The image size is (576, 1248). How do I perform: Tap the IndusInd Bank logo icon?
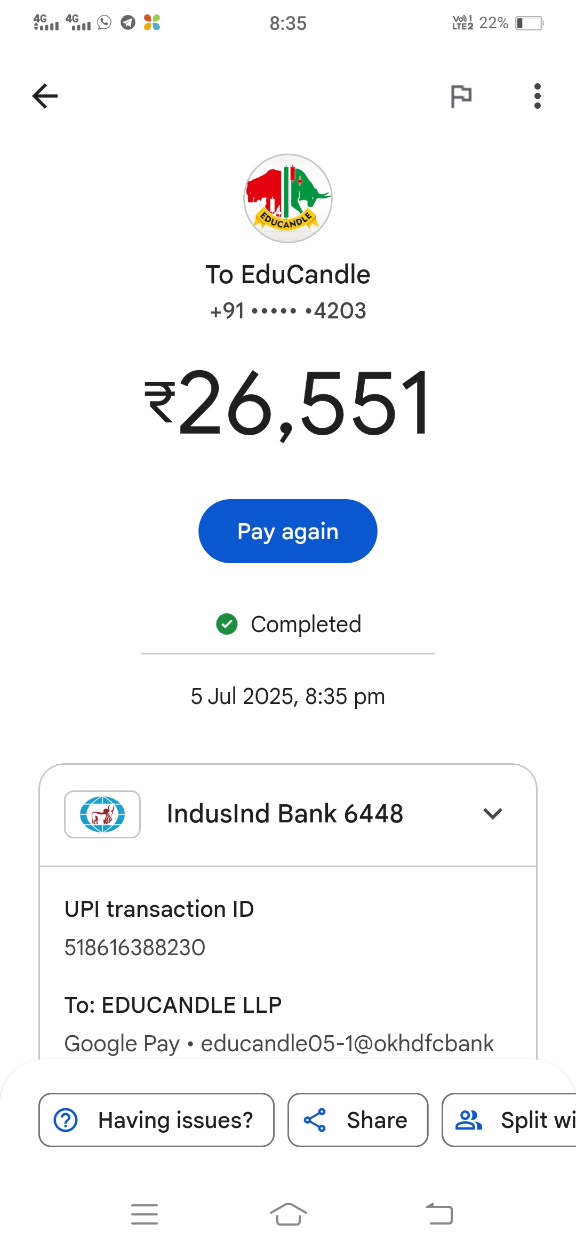tap(102, 814)
